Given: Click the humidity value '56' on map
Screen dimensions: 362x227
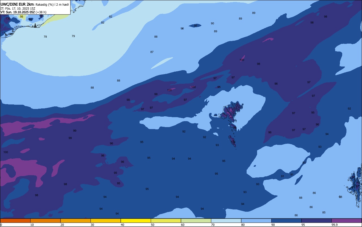Looking at the screenshot, I should pyautogui.click(x=21, y=16).
